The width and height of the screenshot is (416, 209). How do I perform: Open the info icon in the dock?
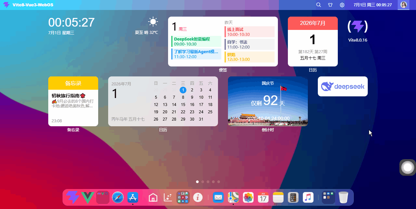click(x=198, y=197)
